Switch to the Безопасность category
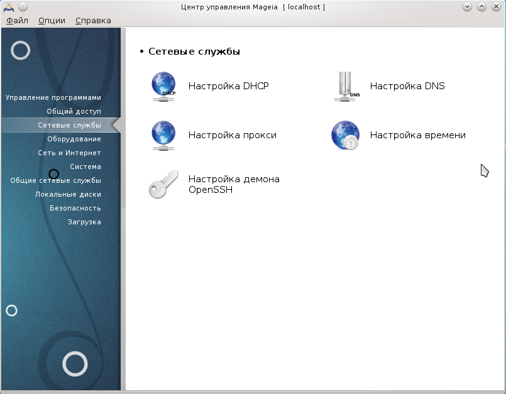This screenshot has width=506, height=394. coord(75,208)
